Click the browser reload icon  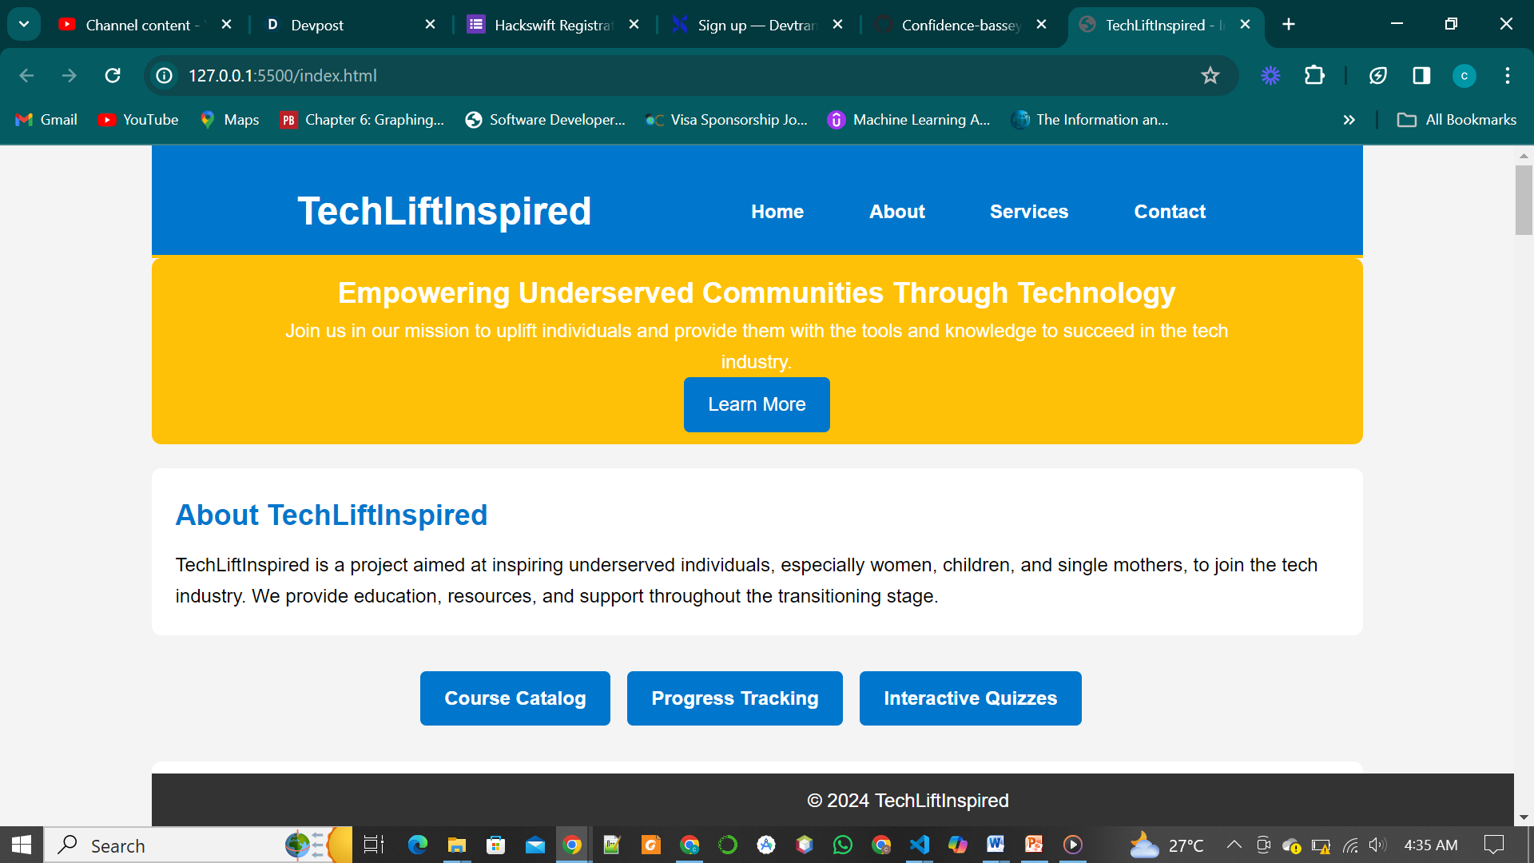point(113,75)
